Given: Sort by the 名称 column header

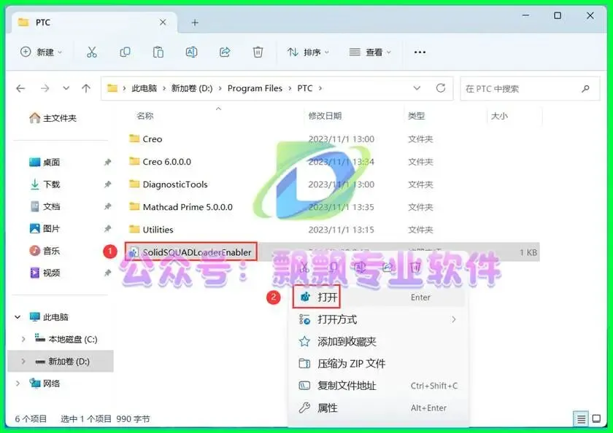Looking at the screenshot, I should pyautogui.click(x=145, y=116).
